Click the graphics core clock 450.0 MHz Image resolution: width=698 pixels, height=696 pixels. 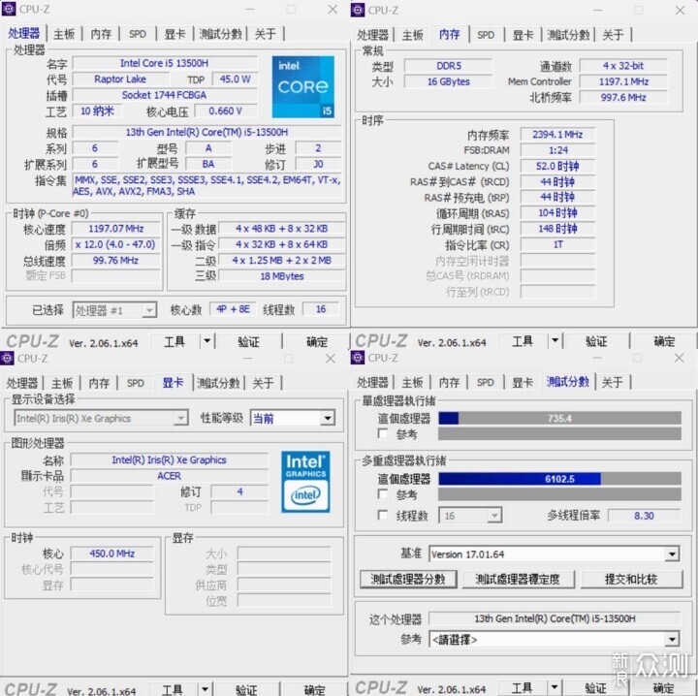tap(112, 554)
